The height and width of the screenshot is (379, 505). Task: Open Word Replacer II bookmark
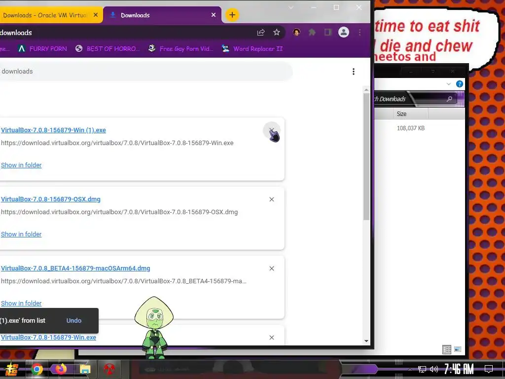[x=252, y=49]
